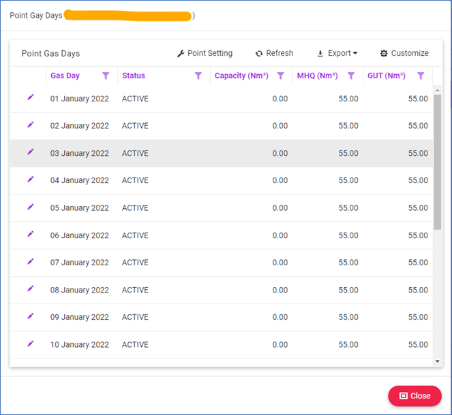The height and width of the screenshot is (415, 452).
Task: Edit the 03 January 2022 gas day row
Action: pyautogui.click(x=30, y=152)
